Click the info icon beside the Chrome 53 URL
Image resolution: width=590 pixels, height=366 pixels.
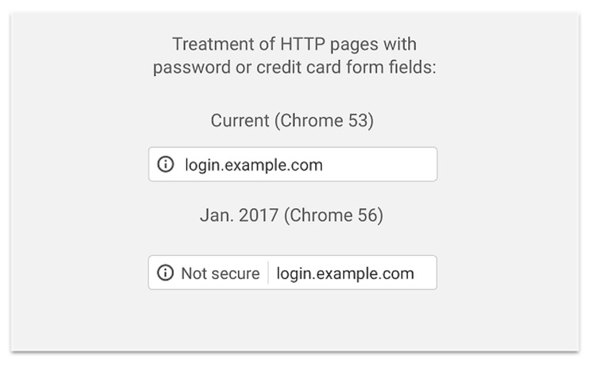tap(165, 165)
